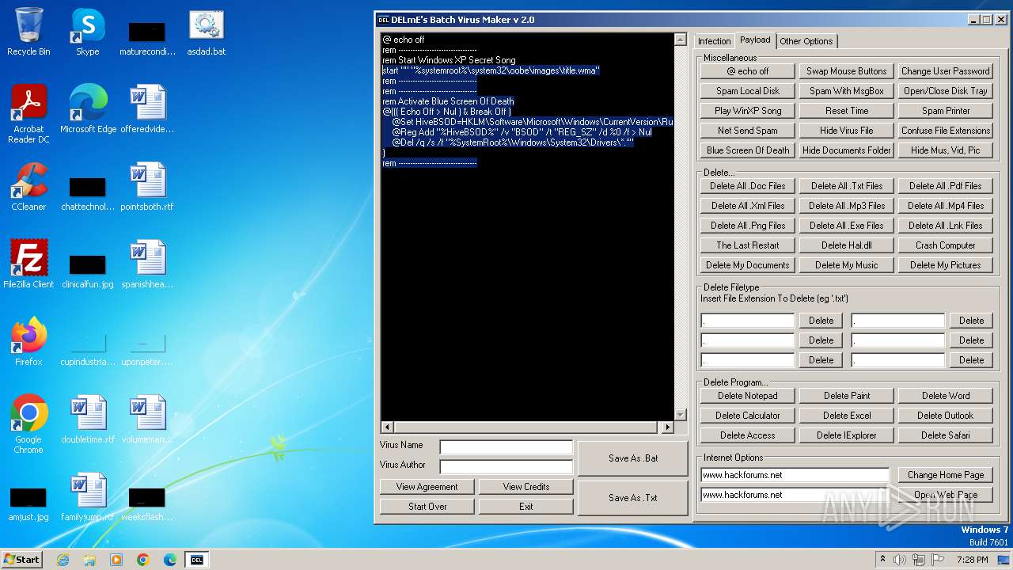Viewport: 1013px width, 570px height.
Task: Focus first file extension input field
Action: (747, 321)
